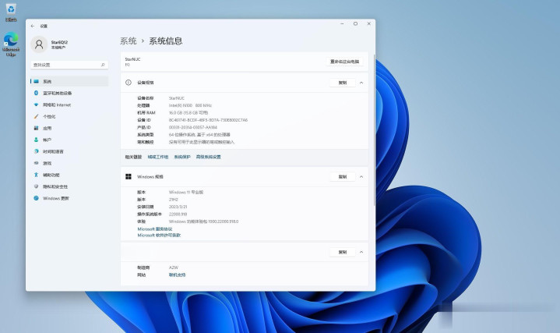The image size is (560, 333).
Task: Select the OS build value '22000.918'
Action: (x=178, y=214)
